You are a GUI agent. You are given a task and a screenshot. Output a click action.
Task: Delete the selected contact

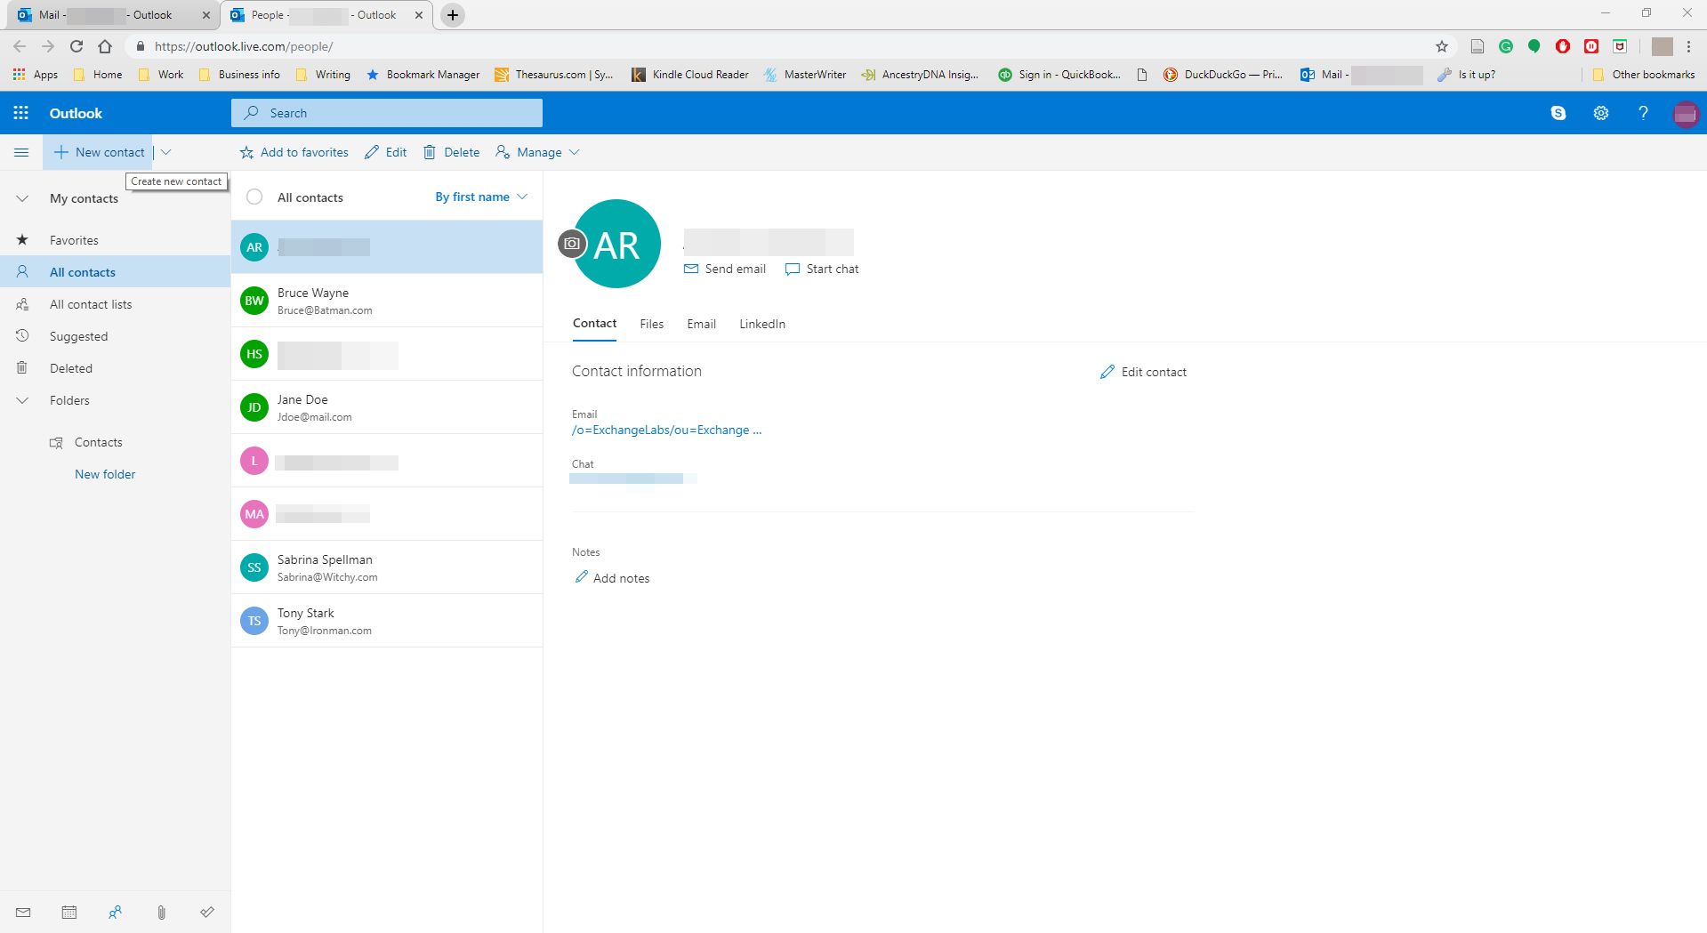[451, 152]
